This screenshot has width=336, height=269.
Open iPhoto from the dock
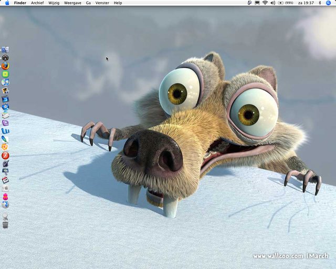5,90
